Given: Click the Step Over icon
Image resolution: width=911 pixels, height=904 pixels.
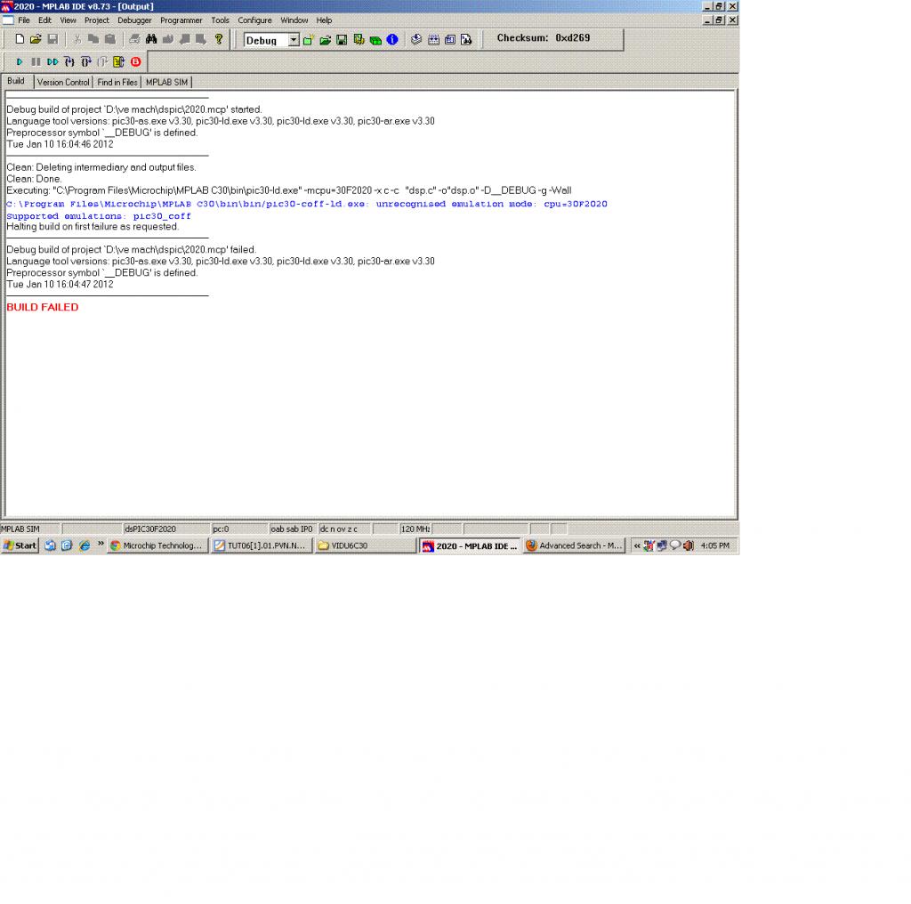Looking at the screenshot, I should (x=86, y=61).
